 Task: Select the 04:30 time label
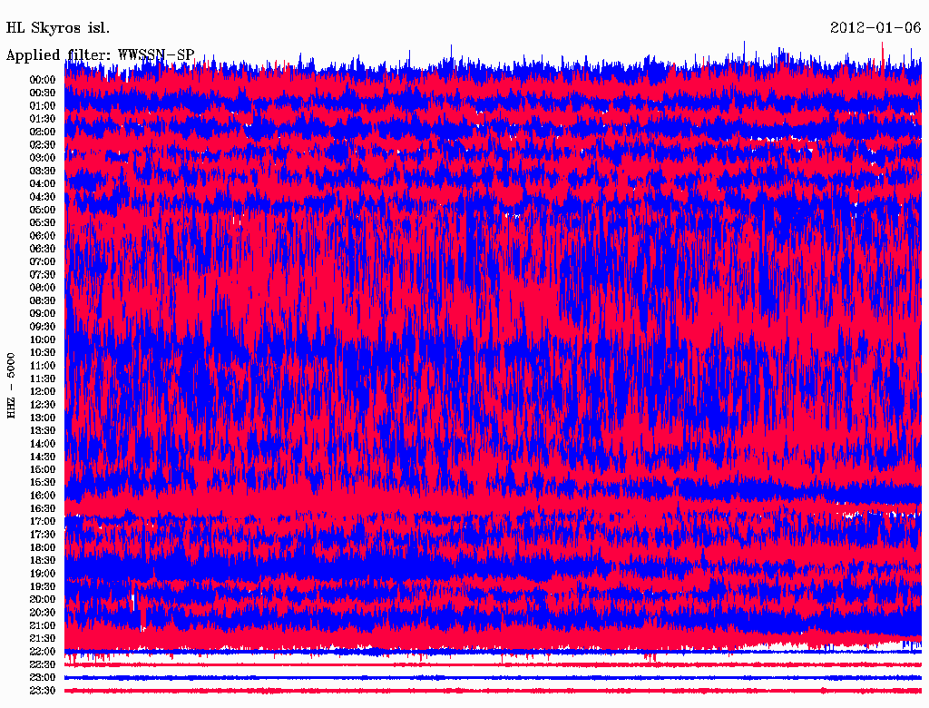point(43,197)
